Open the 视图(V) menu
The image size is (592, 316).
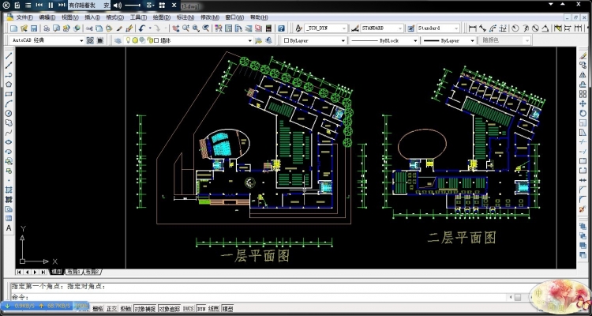click(70, 17)
